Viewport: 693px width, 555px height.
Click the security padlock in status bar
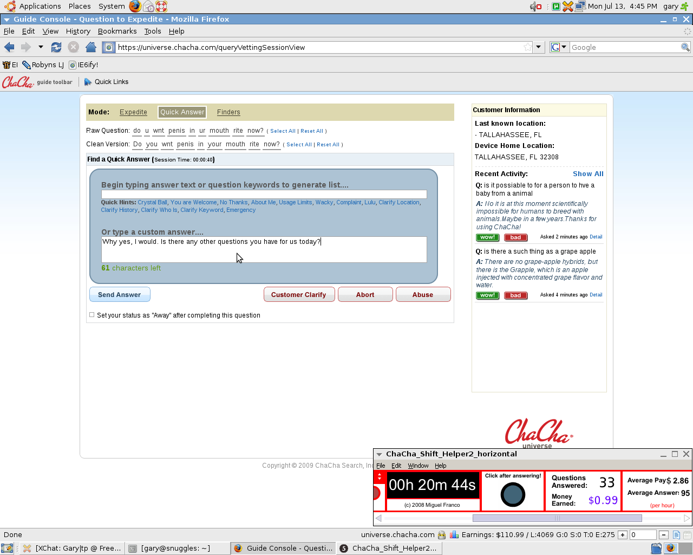pyautogui.click(x=442, y=535)
